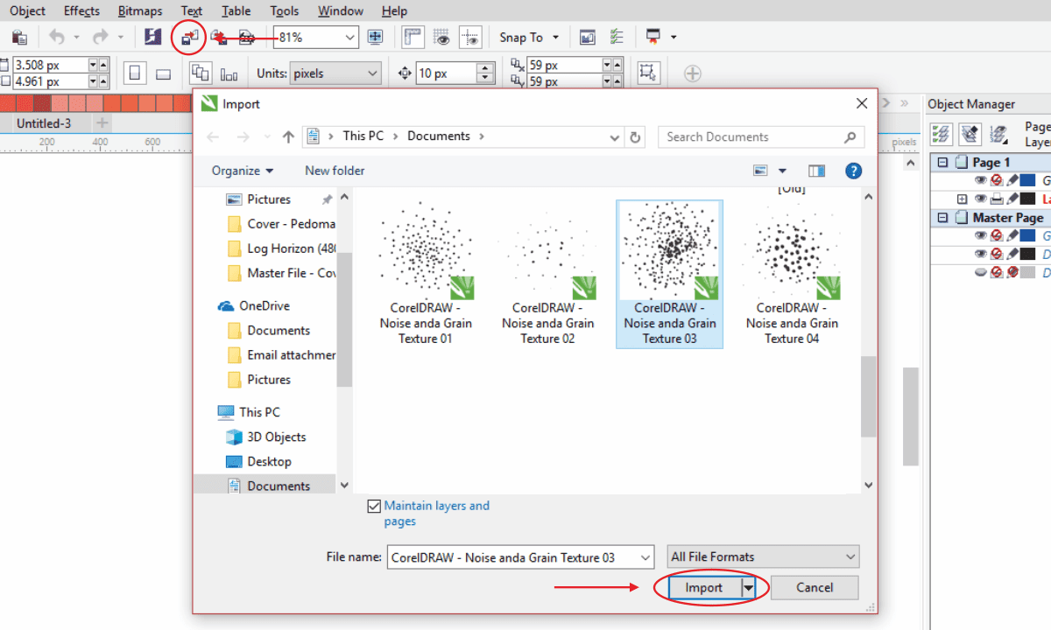Image resolution: width=1051 pixels, height=630 pixels.
Task: Click the checklist icon in the standard toolbar
Action: click(617, 38)
